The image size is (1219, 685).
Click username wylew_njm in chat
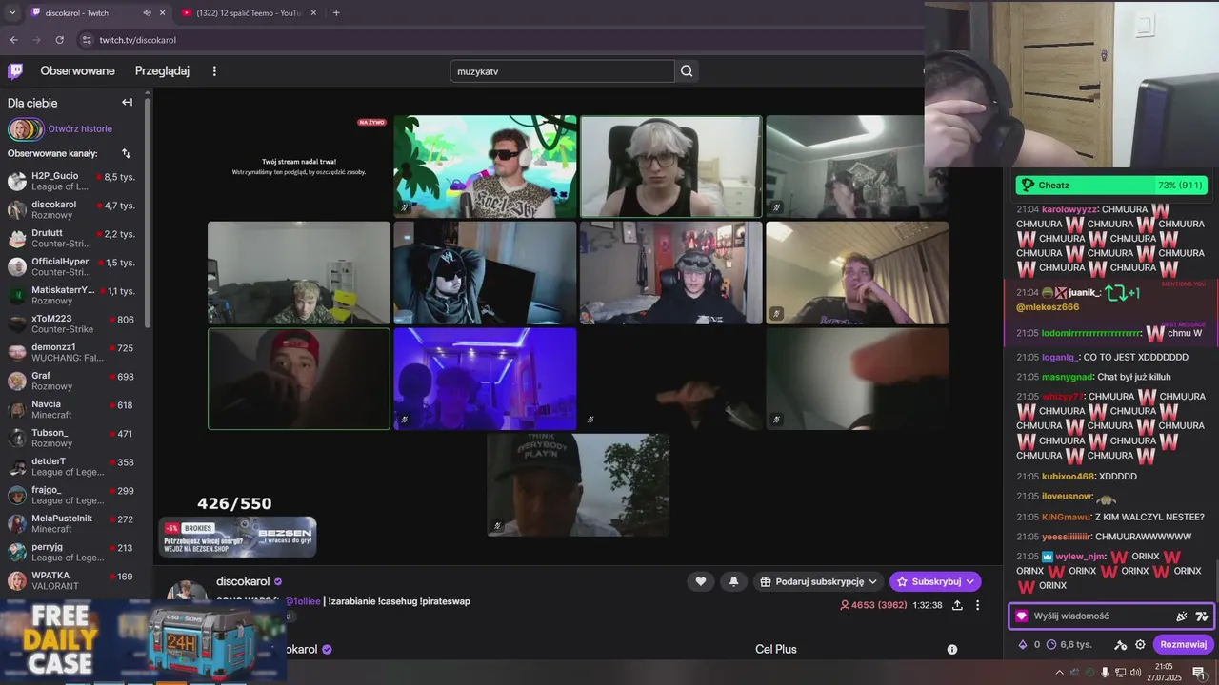click(1080, 557)
